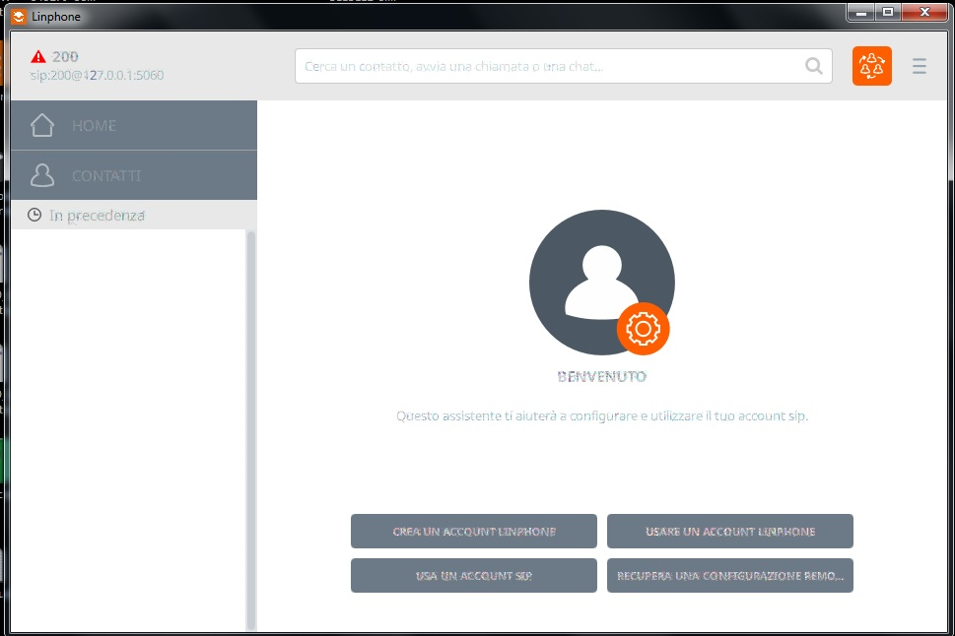955x636 pixels.
Task: Click the BENVENUTO heading
Action: coord(602,377)
